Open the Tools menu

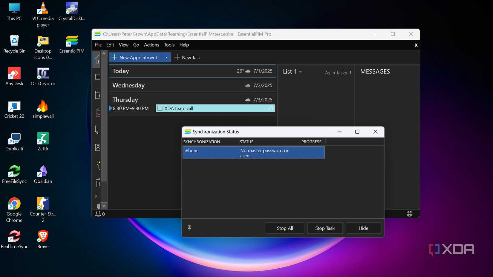(x=169, y=45)
